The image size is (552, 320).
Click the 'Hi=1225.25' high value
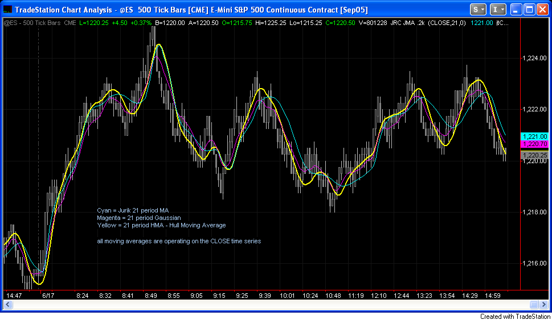pyautogui.click(x=271, y=23)
